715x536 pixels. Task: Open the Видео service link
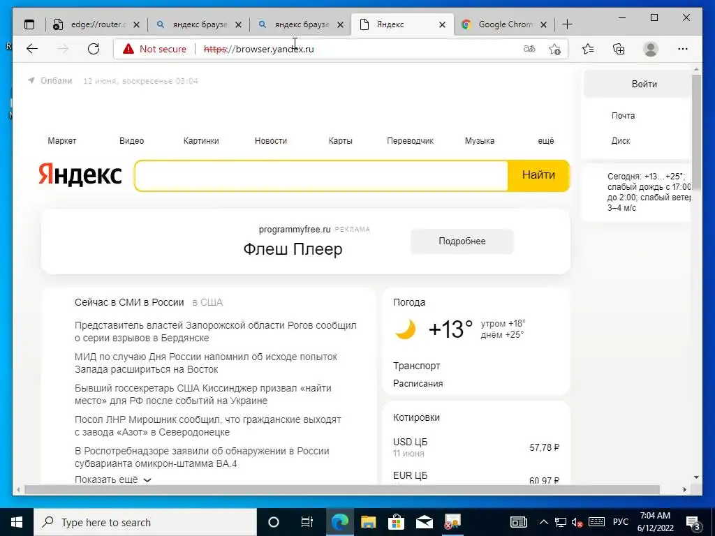tap(131, 141)
